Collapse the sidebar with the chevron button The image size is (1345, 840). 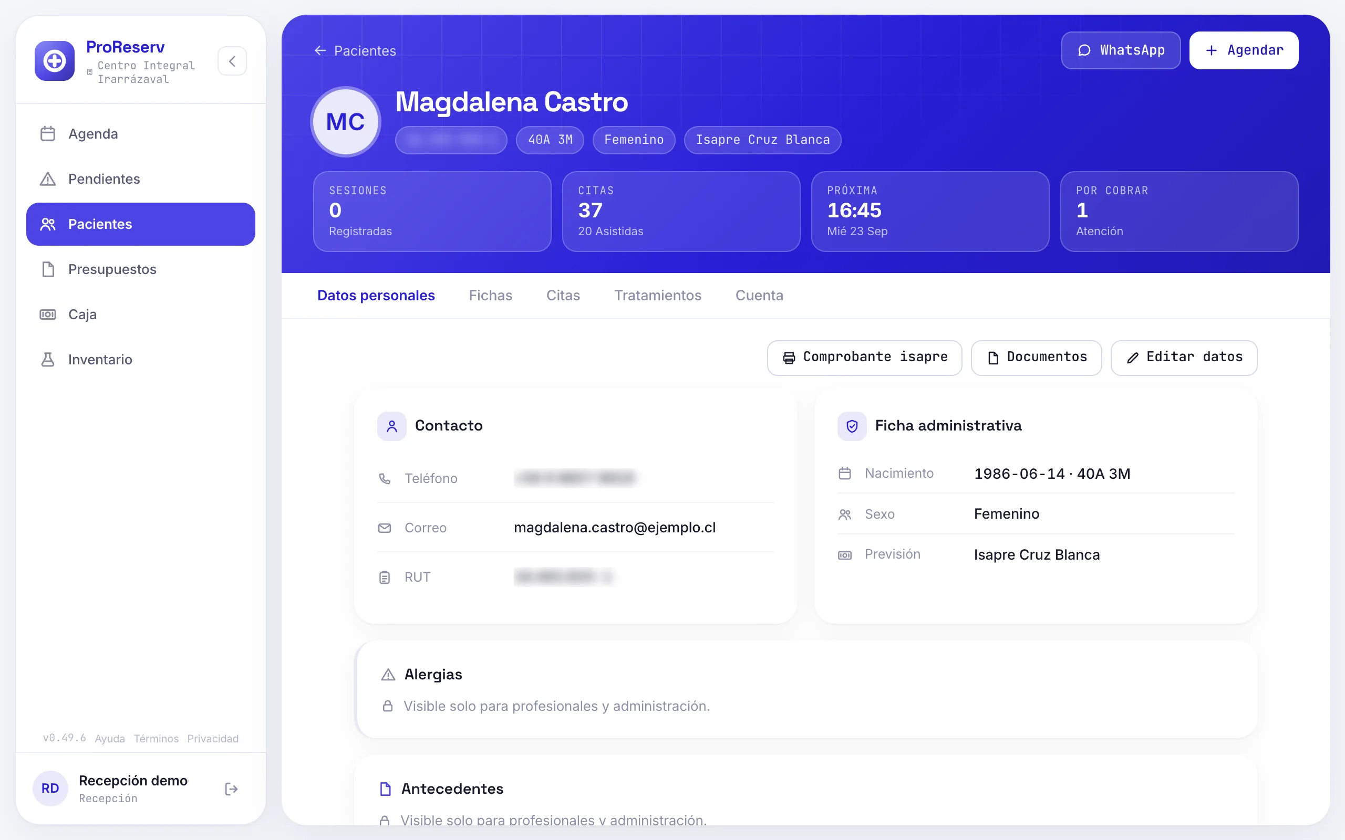[232, 61]
